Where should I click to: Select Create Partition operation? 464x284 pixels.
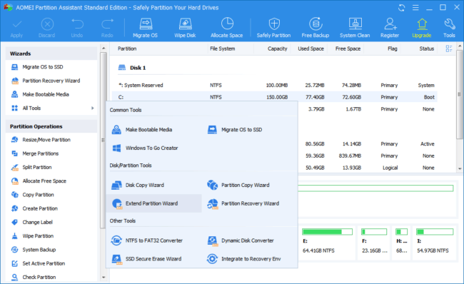[34, 208]
